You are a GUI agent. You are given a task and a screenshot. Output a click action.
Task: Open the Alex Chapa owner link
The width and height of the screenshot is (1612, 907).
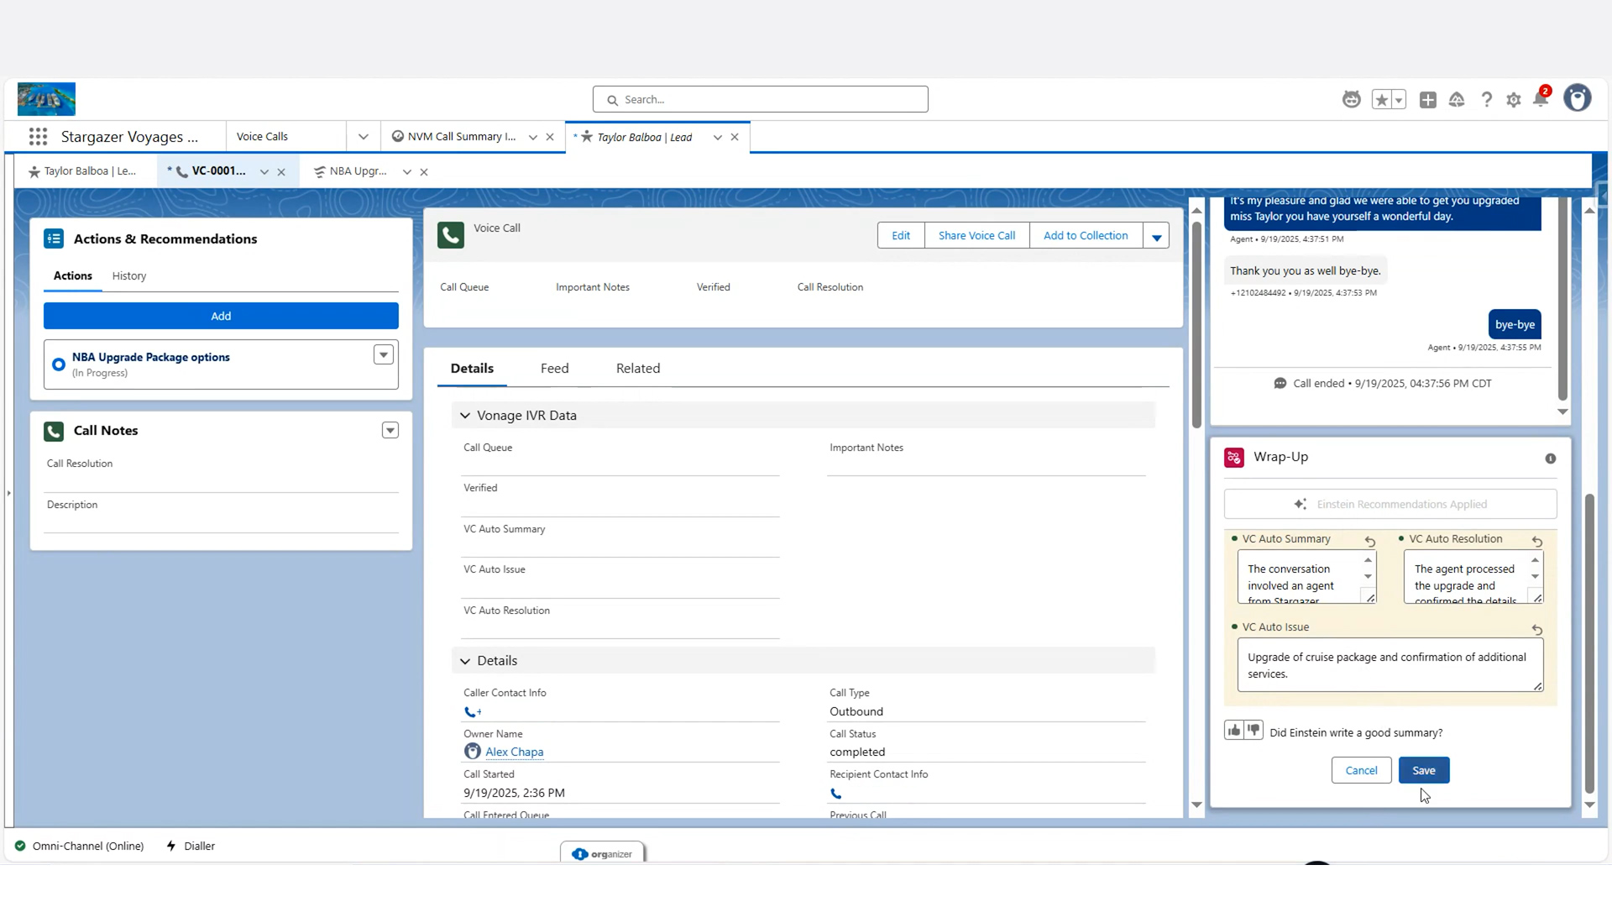click(x=514, y=752)
